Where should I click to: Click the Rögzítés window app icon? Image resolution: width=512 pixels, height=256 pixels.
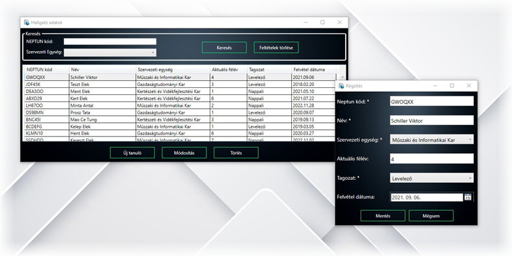(342, 86)
